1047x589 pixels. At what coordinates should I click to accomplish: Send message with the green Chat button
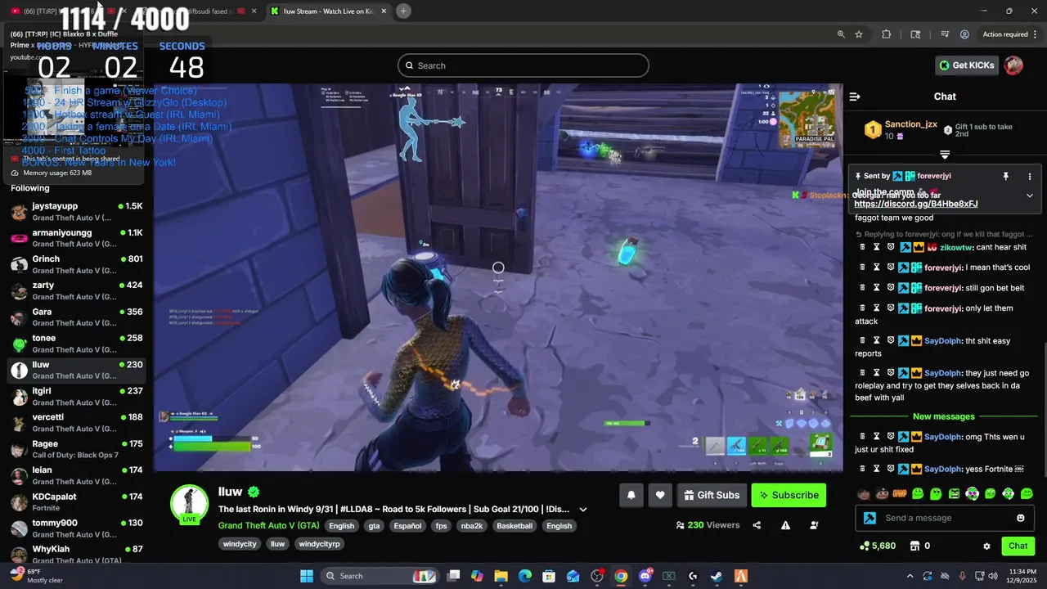(x=1018, y=546)
